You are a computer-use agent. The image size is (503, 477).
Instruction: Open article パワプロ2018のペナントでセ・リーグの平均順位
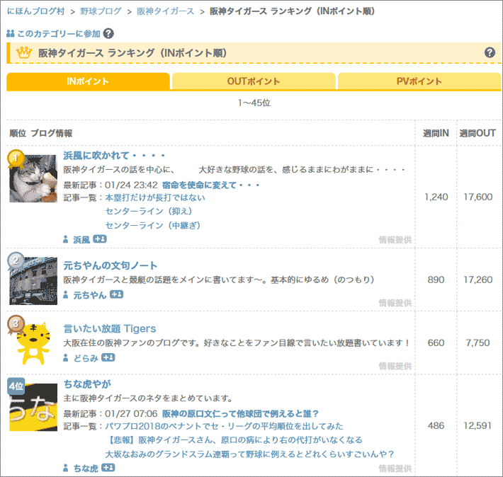224,426
